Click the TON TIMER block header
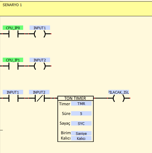This screenshot has width=152, height=153. 75,98
